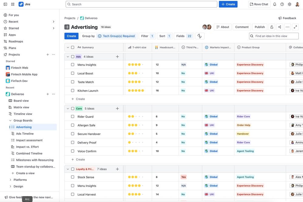Screen dimensions: 303x202
Task: Open the settings gear icon
Action: pyautogui.click(x=289, y=4)
